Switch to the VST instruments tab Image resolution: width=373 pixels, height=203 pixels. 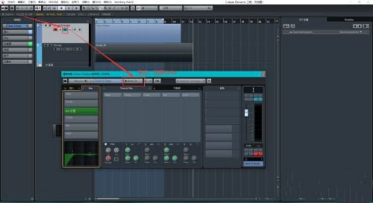tap(304, 20)
